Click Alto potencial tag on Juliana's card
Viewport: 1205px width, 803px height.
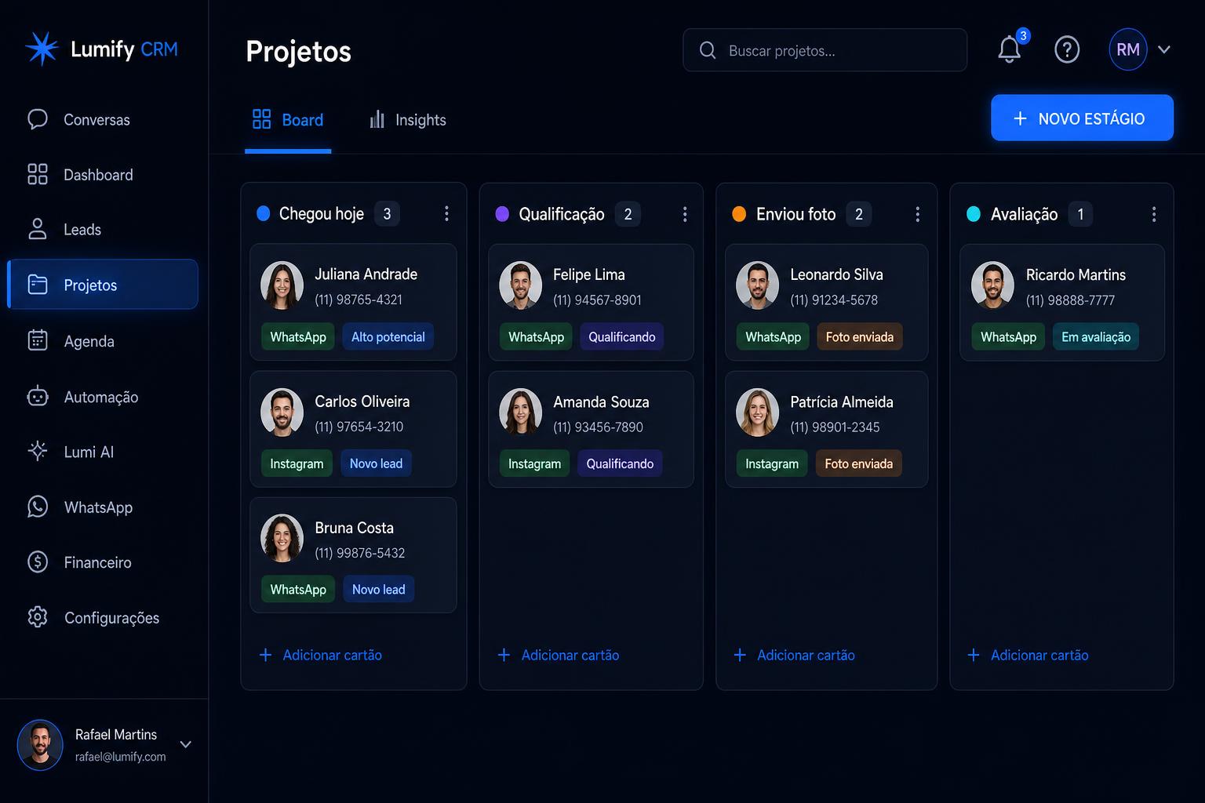click(x=388, y=336)
